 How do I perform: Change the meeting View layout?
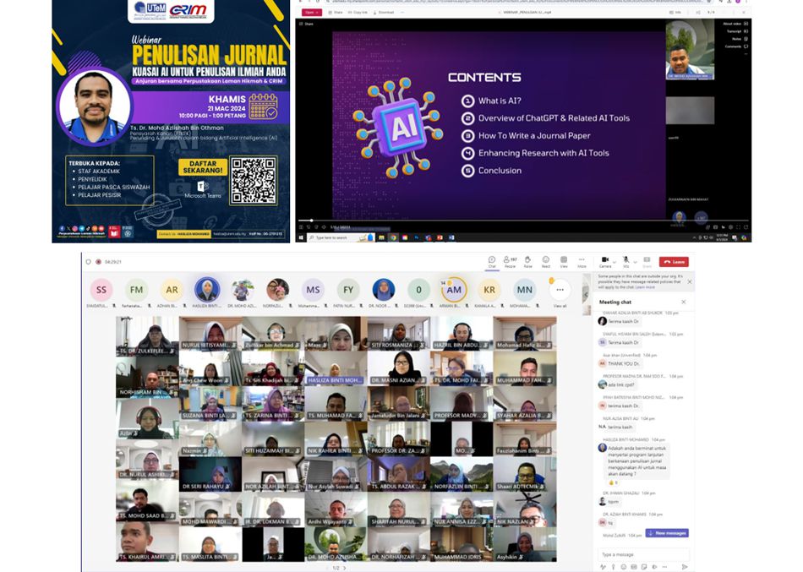(x=564, y=261)
